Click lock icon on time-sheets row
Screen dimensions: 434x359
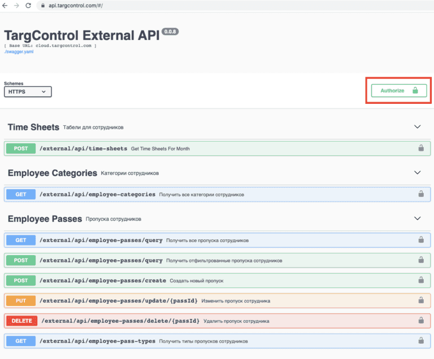coord(421,148)
